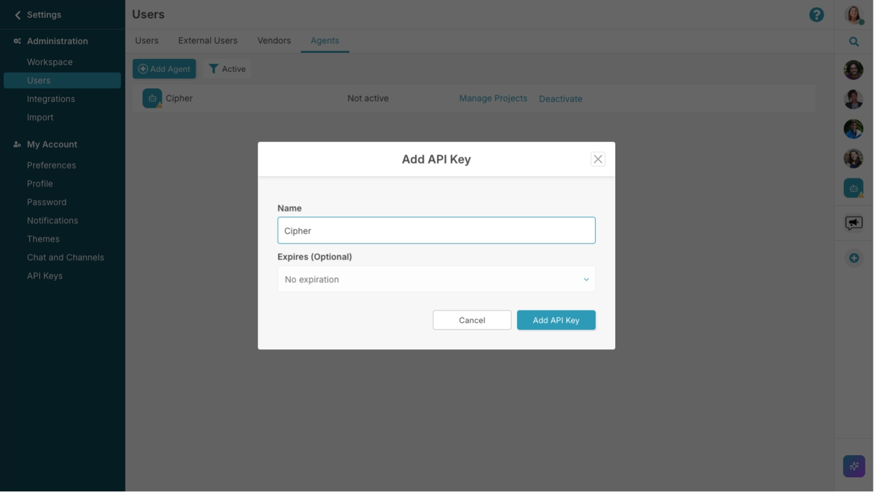Screen dimensions: 874x492
Task: Open Notifications settings
Action: tap(52, 221)
